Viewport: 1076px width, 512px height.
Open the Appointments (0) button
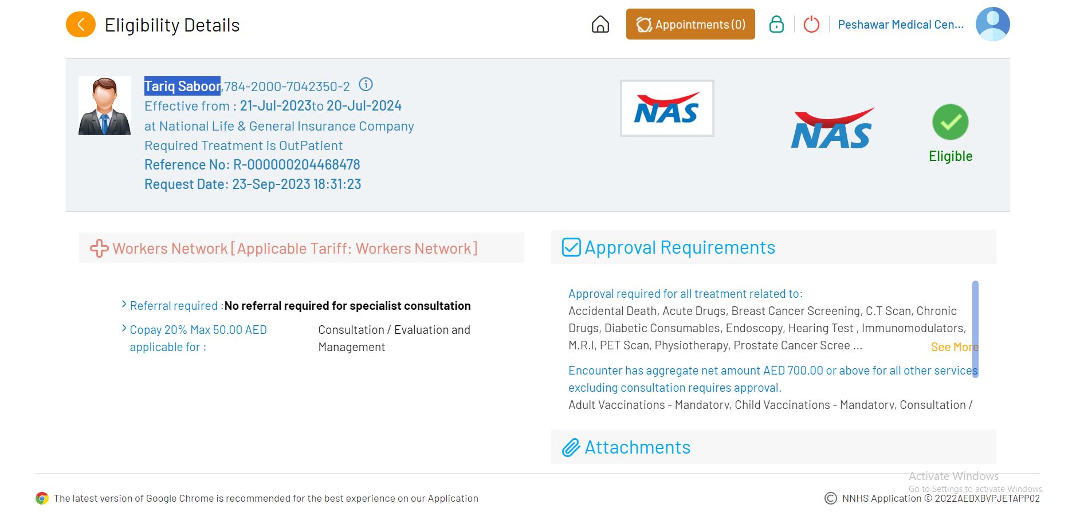(690, 25)
